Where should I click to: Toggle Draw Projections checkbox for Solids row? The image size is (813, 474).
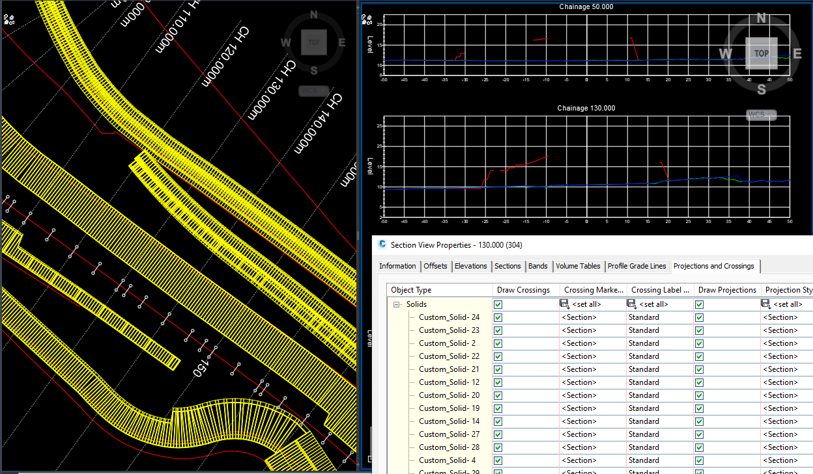coord(700,304)
